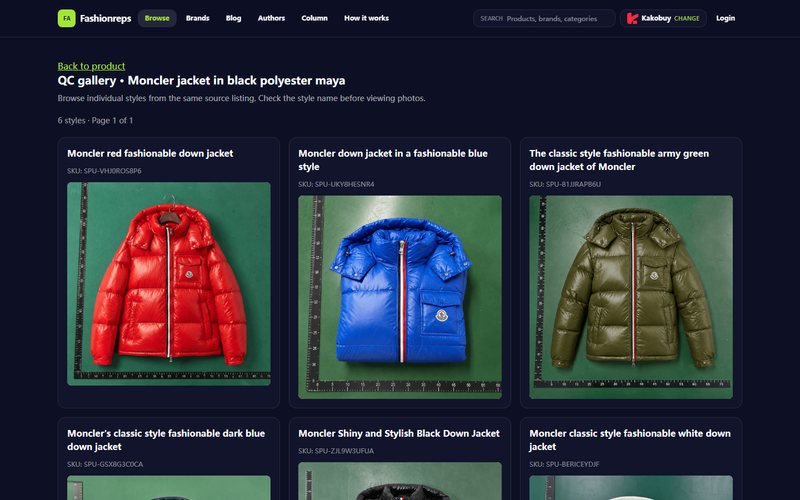Open How it works page

tap(367, 18)
